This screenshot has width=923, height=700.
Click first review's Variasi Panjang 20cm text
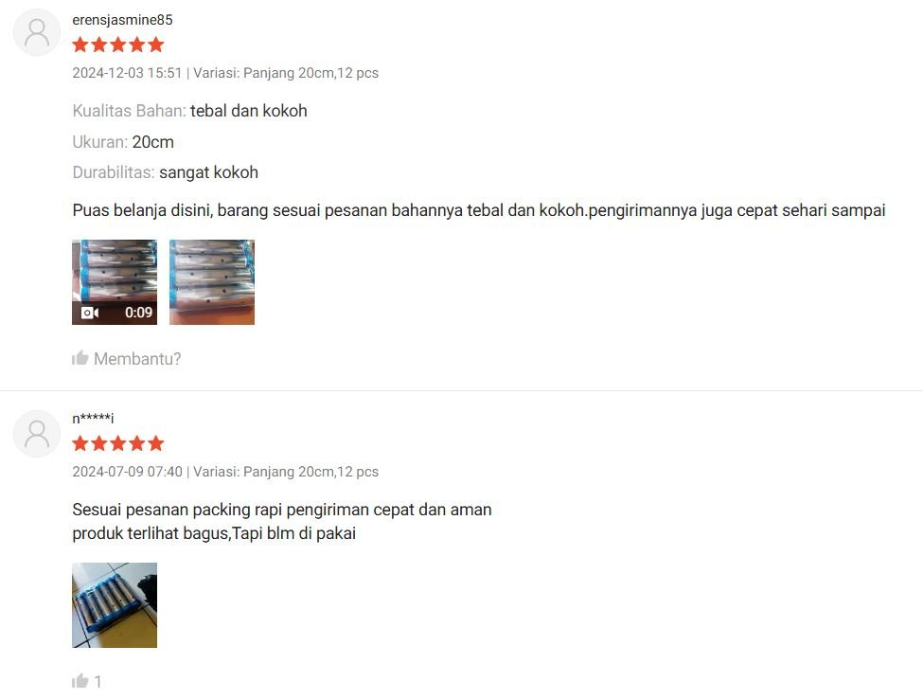(286, 73)
